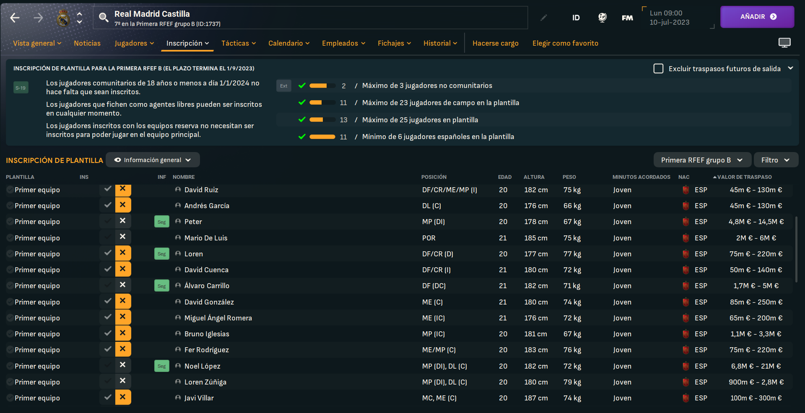The height and width of the screenshot is (413, 805).
Task: Select row circle for Javi Villar
Action: coord(10,398)
